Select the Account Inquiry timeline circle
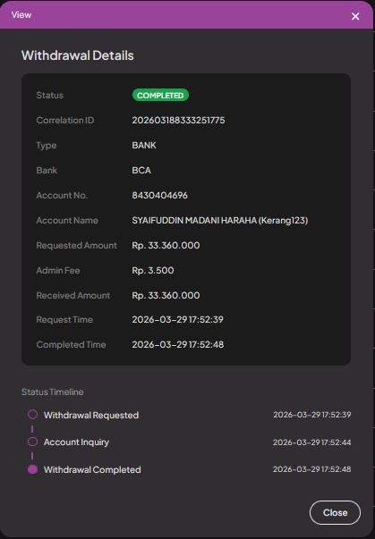375x539 pixels. pos(33,442)
